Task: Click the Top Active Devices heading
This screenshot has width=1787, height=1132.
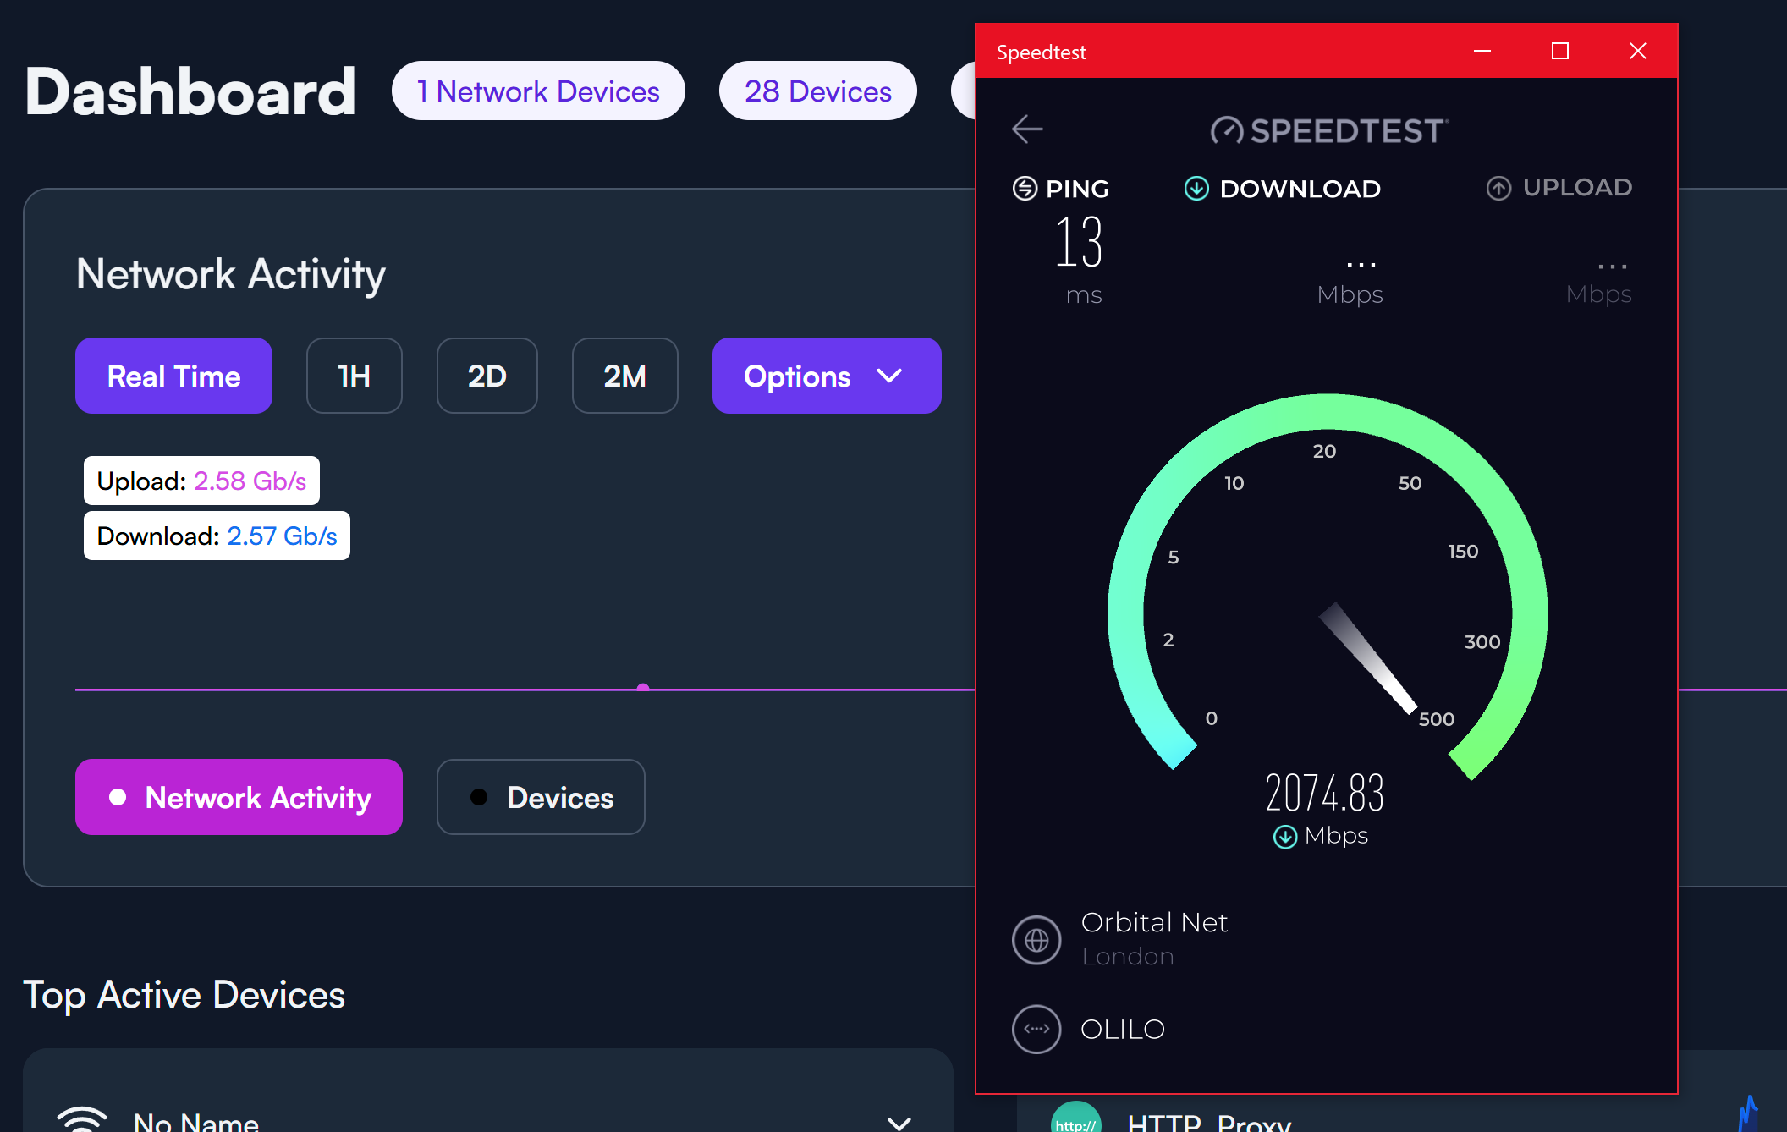Action: 184,995
